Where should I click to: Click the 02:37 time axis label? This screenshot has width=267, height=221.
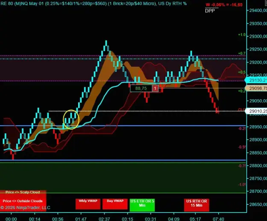(104, 219)
